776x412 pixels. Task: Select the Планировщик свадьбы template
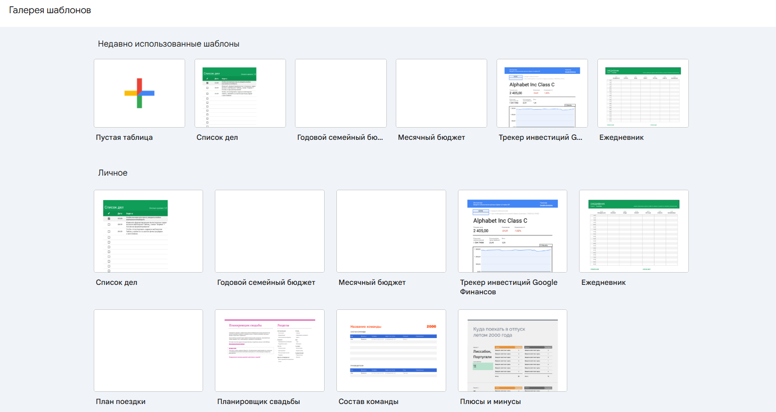tap(270, 350)
